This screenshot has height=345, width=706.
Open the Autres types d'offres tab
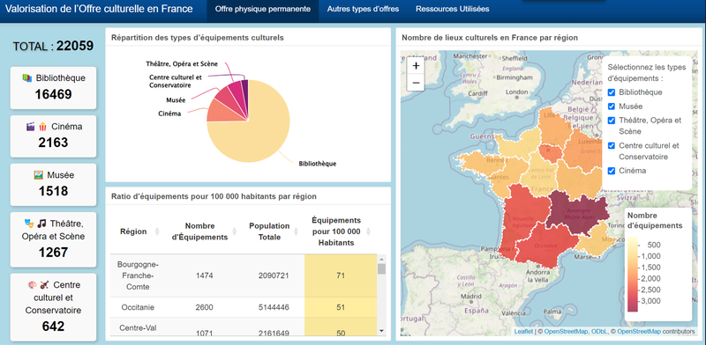(x=363, y=9)
